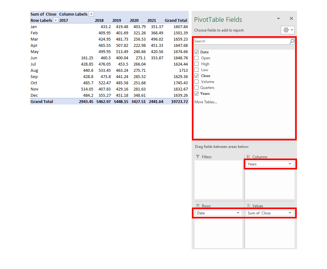The height and width of the screenshot is (269, 327).
Task: Check the High field checkbox
Action: tap(197, 64)
